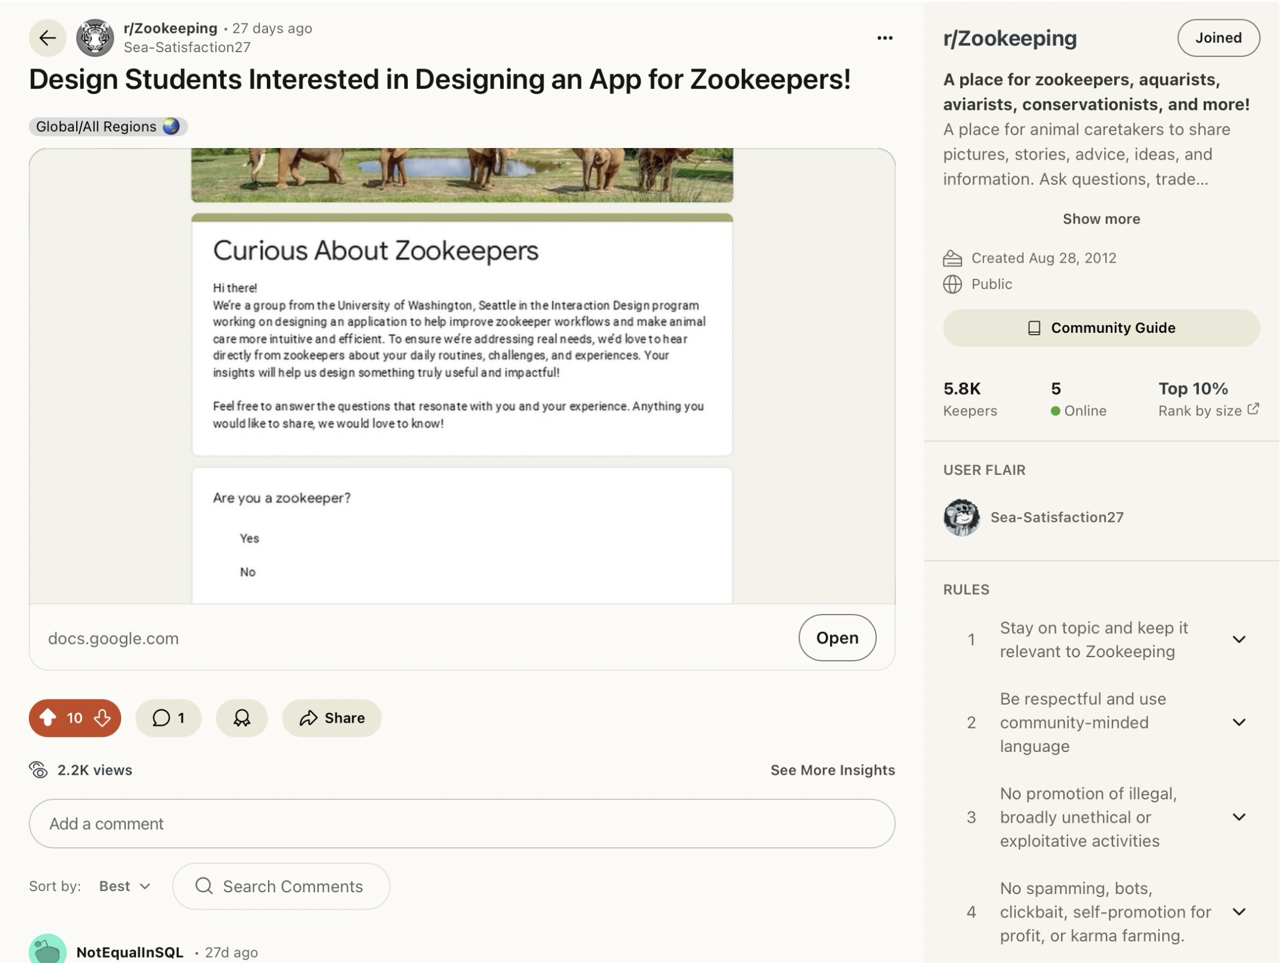
Task: Open the r/Zookeeping tiger avatar
Action: (x=95, y=38)
